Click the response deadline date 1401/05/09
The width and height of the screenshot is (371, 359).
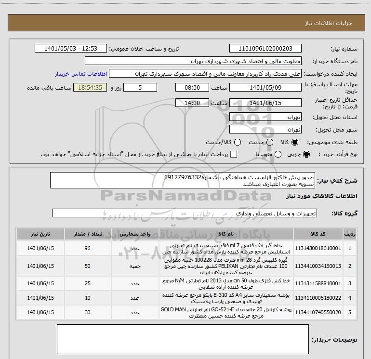point(265,87)
